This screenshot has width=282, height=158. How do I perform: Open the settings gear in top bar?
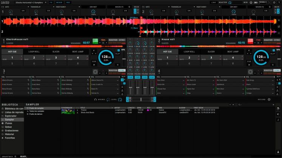pos(274,3)
